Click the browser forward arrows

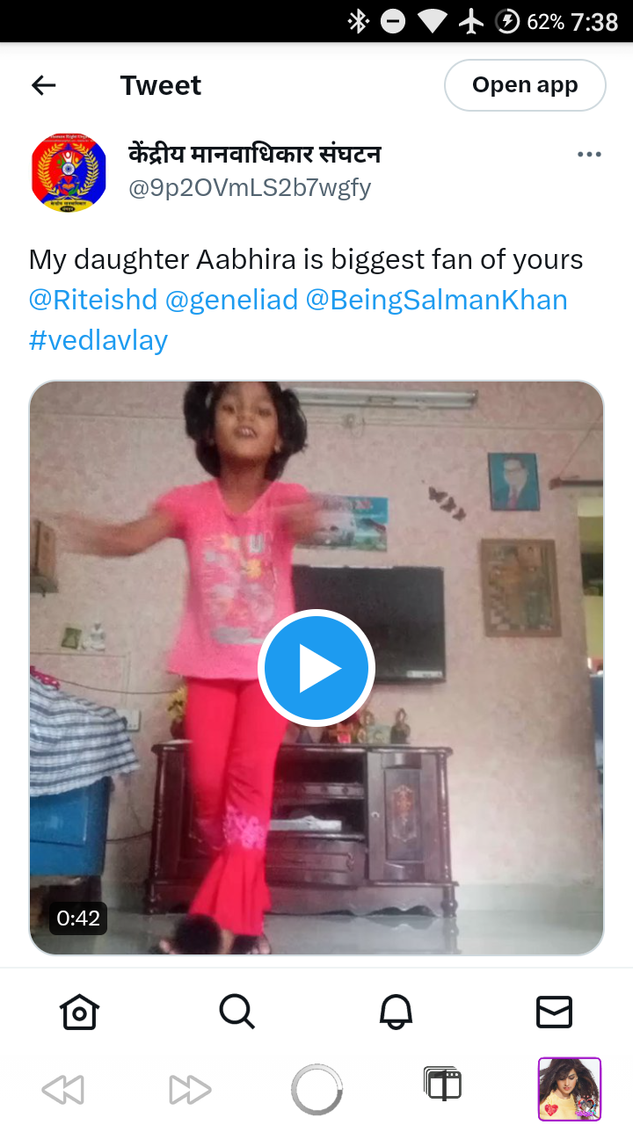tap(190, 1090)
